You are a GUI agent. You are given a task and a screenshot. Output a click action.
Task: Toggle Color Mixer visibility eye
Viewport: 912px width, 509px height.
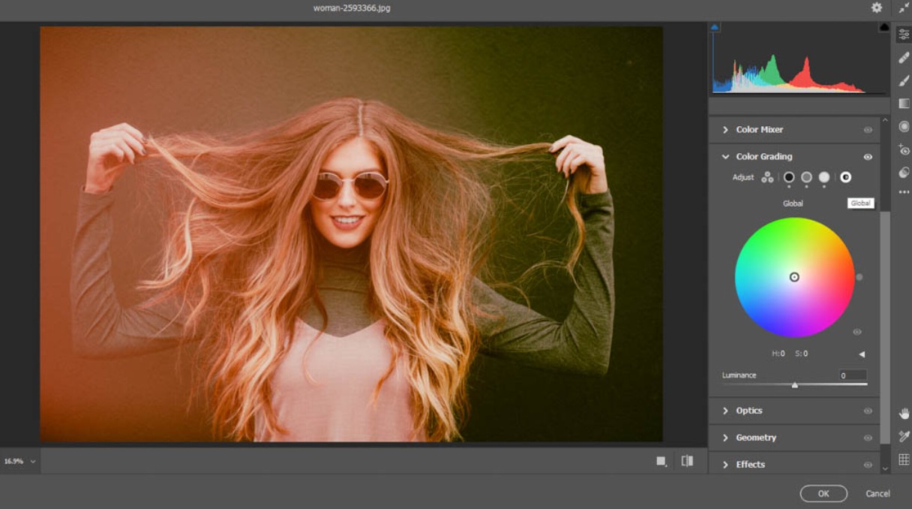(868, 130)
